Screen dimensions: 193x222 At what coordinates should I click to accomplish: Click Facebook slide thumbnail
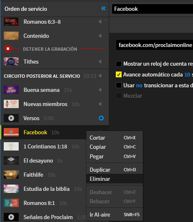click(x=11, y=132)
